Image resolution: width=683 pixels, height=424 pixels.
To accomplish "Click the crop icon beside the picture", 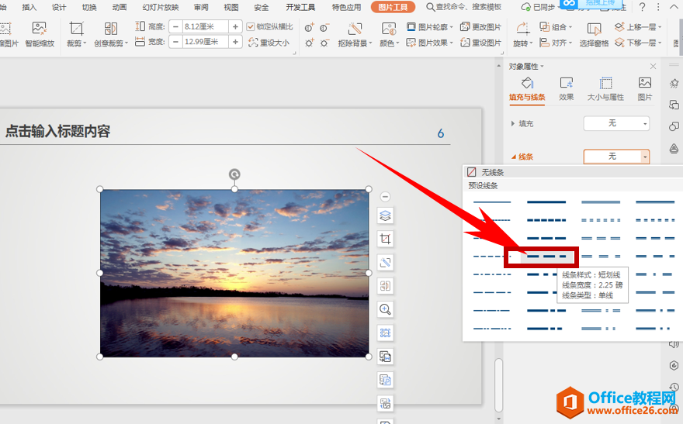I will (x=386, y=239).
